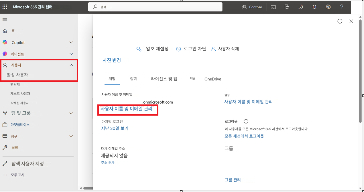Open the 메일 tab
This screenshot has height=192, width=364.
tap(193, 78)
